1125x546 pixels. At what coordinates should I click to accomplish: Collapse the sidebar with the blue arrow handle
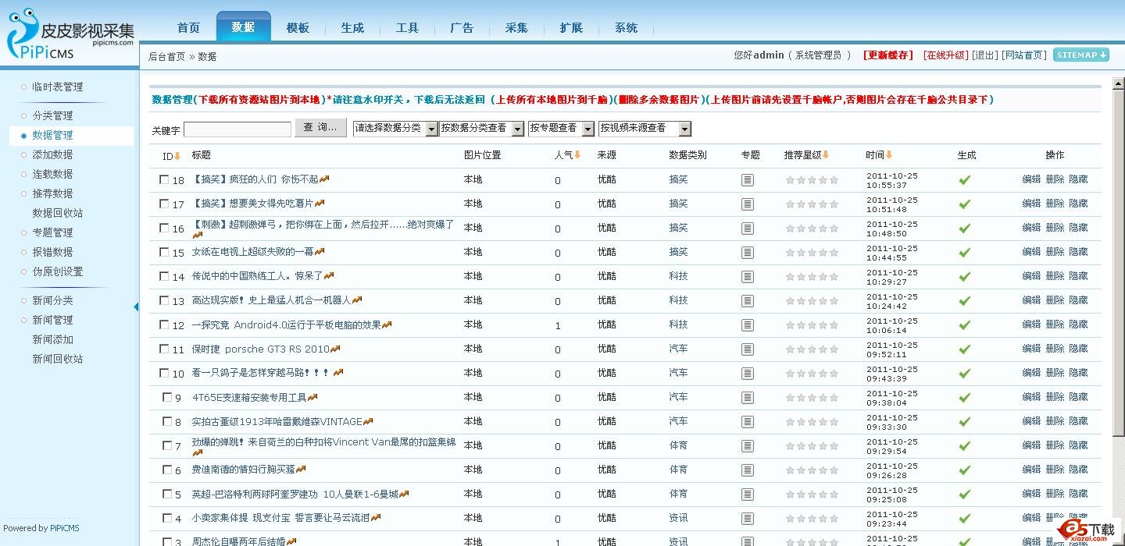pyautogui.click(x=136, y=307)
